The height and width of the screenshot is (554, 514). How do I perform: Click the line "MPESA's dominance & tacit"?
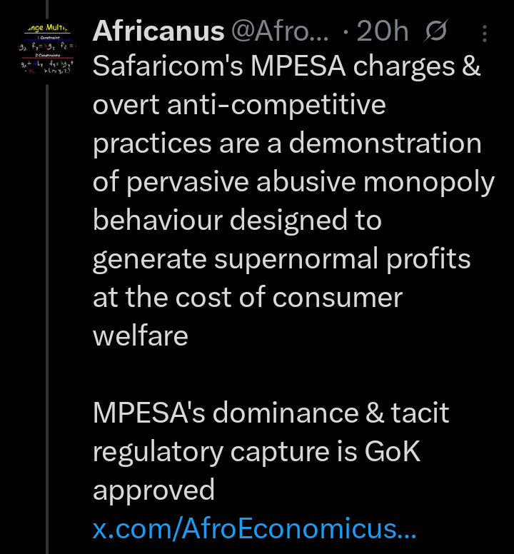271,413
